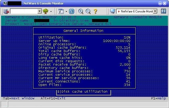Click the zoom in magnifier icon
This screenshot has width=169, height=108.
pos(81,11)
